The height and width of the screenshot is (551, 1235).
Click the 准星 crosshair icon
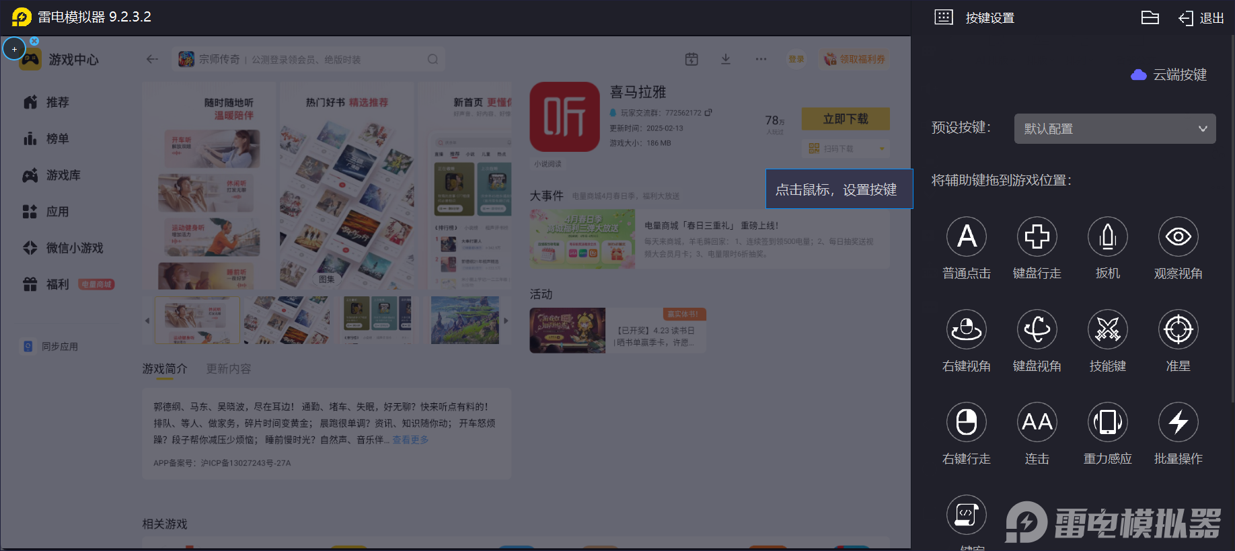point(1178,329)
